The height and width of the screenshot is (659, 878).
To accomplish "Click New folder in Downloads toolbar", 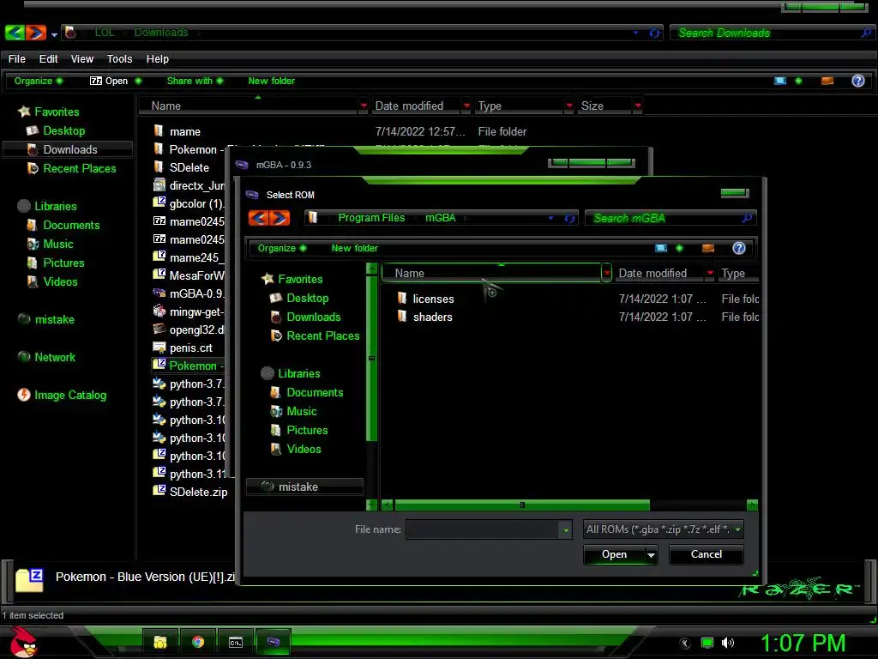I will (272, 81).
